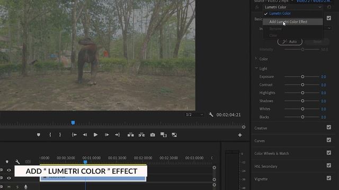Expand the Color group chevron
The image size is (339, 190).
point(256,58)
